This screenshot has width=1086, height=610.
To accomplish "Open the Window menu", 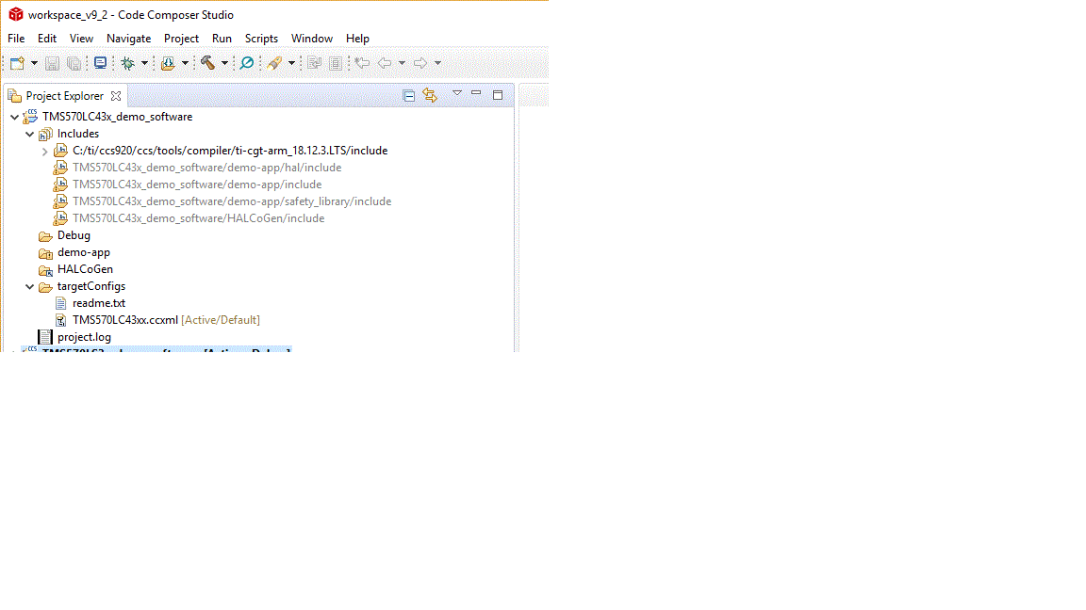I will 312,39.
